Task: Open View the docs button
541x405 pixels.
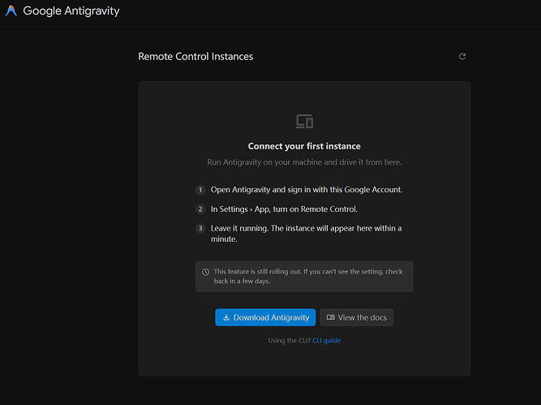Action: click(356, 317)
